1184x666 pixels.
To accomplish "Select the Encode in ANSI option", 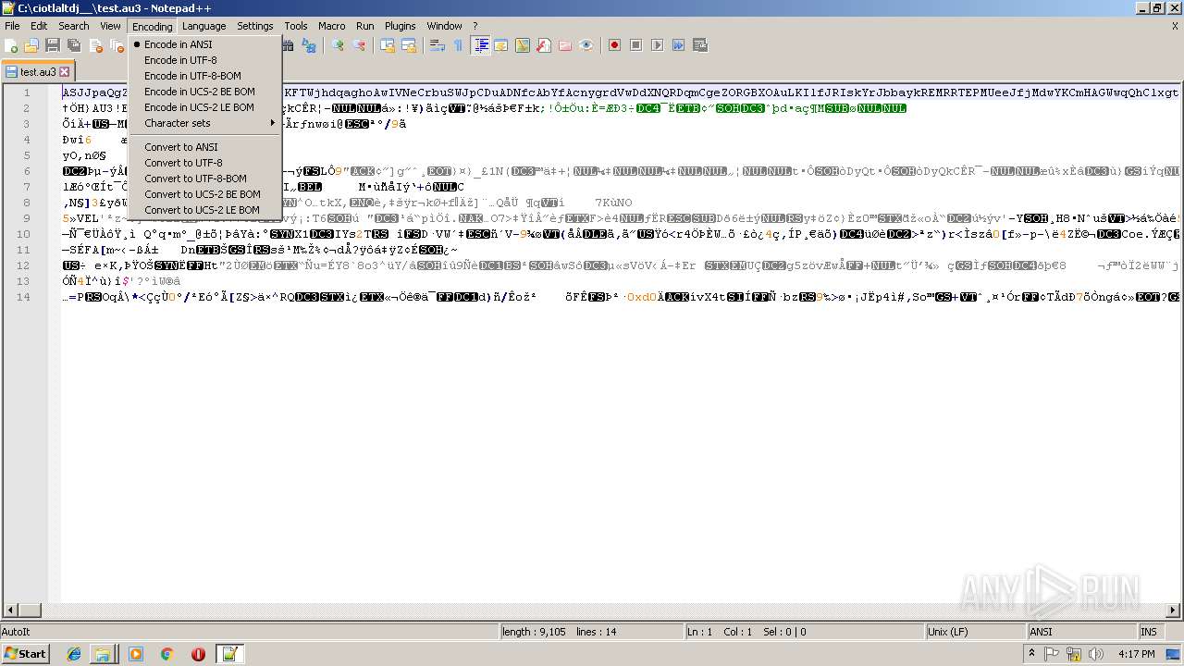I will (x=204, y=44).
